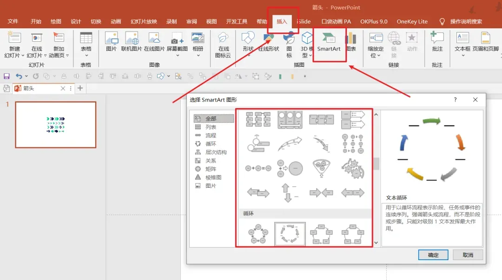This screenshot has width=502, height=280.
Task: Open Online Pictures (联机图片)
Action: point(132,38)
